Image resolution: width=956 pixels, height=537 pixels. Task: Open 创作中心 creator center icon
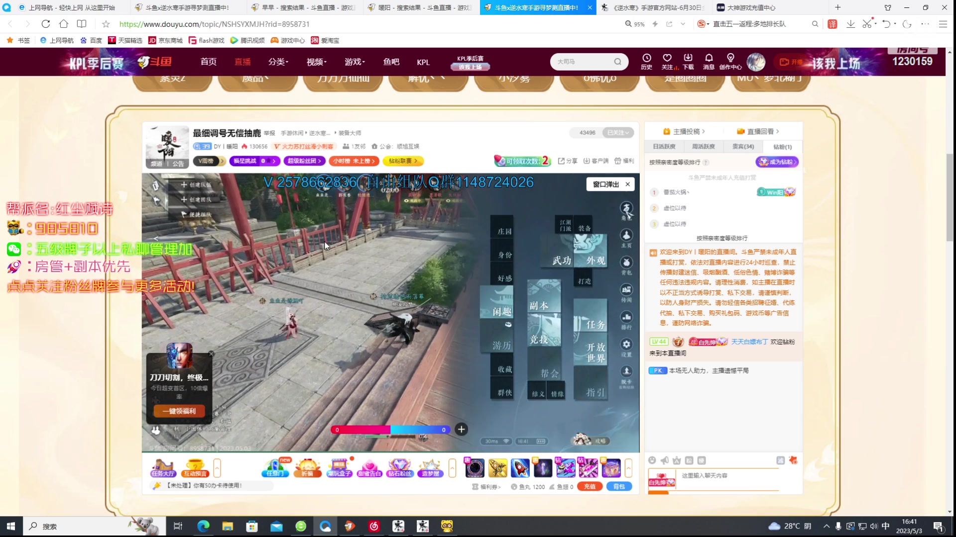pyautogui.click(x=730, y=62)
